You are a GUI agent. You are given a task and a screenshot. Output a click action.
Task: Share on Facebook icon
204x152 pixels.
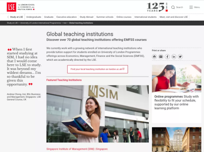point(167,57)
